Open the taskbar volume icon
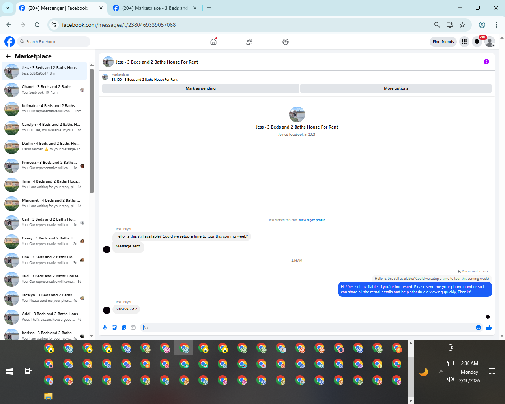Viewport: 505px width, 404px height. click(451, 380)
